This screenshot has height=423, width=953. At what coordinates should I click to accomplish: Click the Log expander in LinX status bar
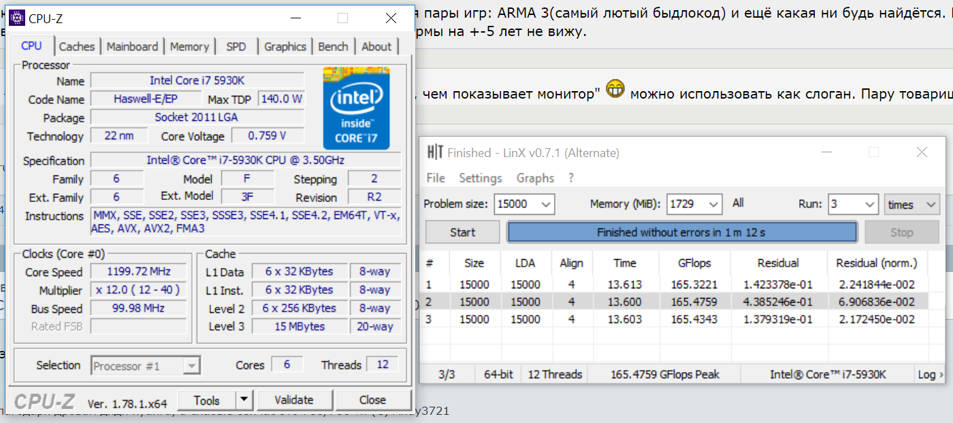pyautogui.click(x=931, y=374)
